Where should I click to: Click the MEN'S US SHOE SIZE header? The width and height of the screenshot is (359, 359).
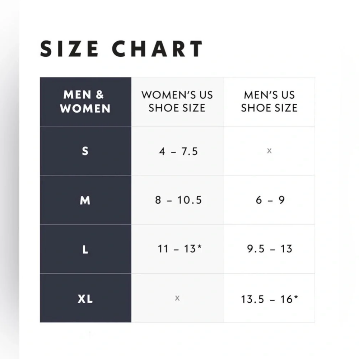269,102
